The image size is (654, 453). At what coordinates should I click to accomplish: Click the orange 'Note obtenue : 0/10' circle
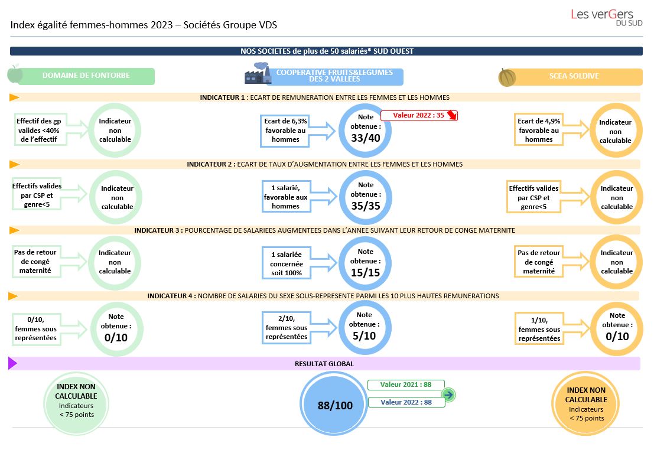[x=617, y=329]
